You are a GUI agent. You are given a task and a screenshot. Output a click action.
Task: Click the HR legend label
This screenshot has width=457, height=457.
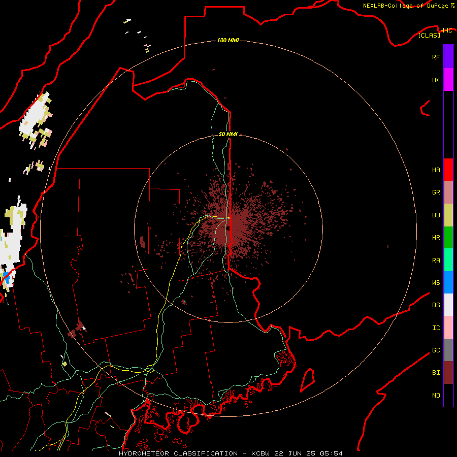436,238
